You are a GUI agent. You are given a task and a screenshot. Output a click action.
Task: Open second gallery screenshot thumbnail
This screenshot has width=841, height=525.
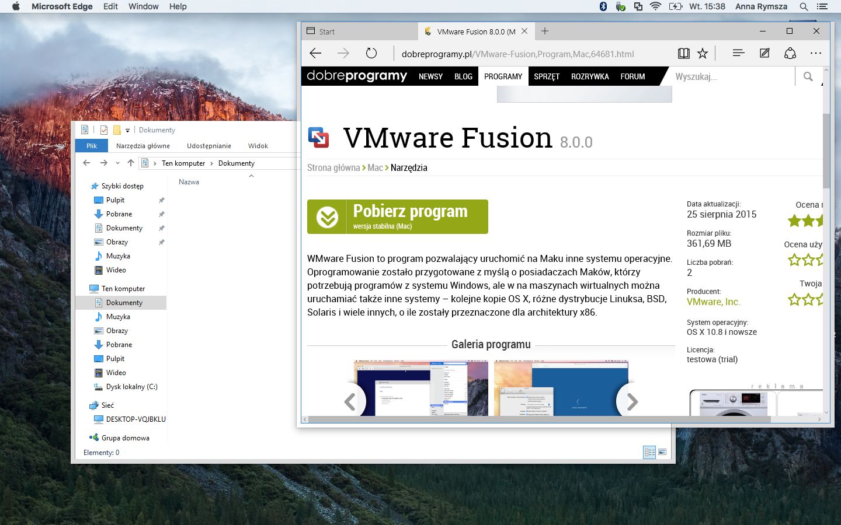(x=561, y=388)
